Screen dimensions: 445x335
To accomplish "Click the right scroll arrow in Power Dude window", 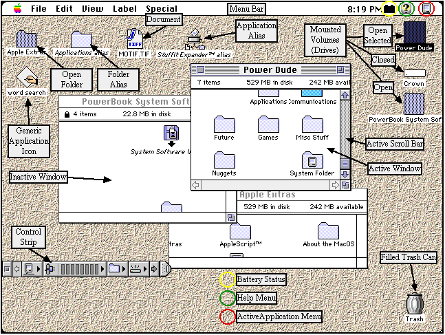I will click(335, 185).
